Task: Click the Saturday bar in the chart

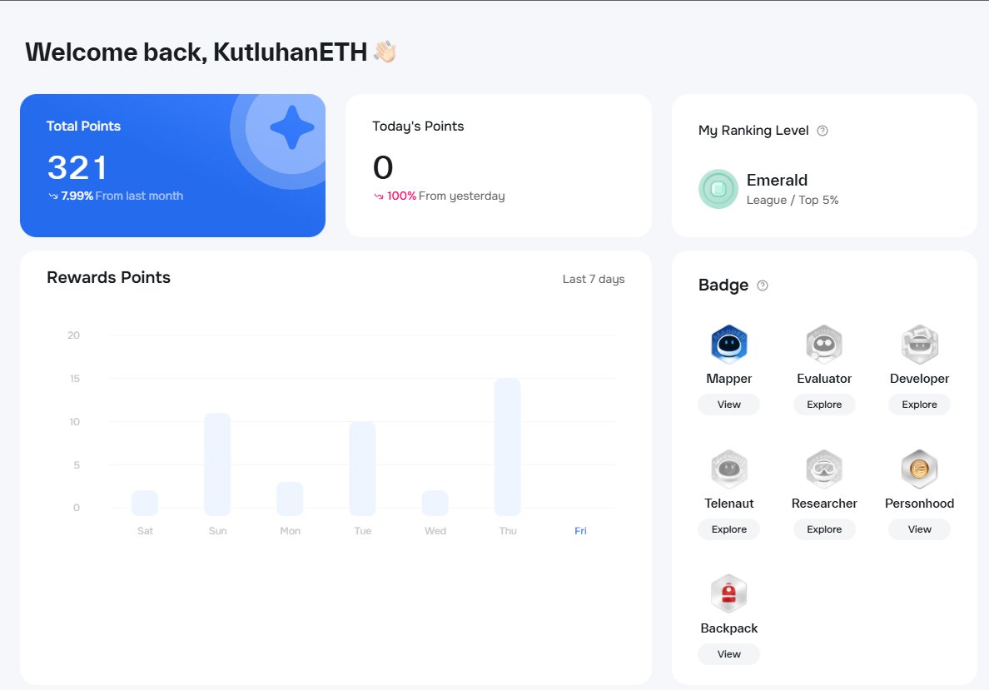Action: [145, 503]
